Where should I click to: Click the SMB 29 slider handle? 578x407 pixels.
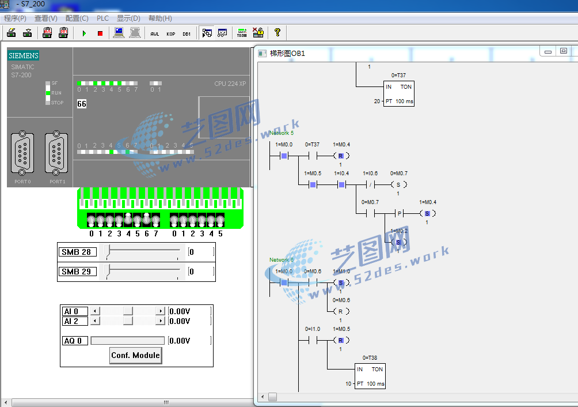click(107, 271)
